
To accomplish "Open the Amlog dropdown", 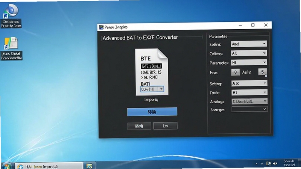I will (249, 101).
